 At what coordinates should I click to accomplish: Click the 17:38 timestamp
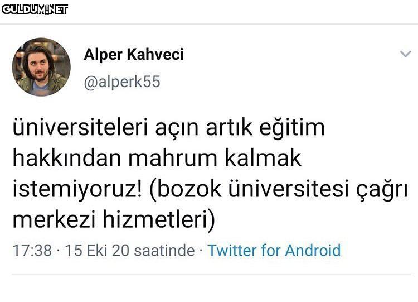[x=32, y=250]
